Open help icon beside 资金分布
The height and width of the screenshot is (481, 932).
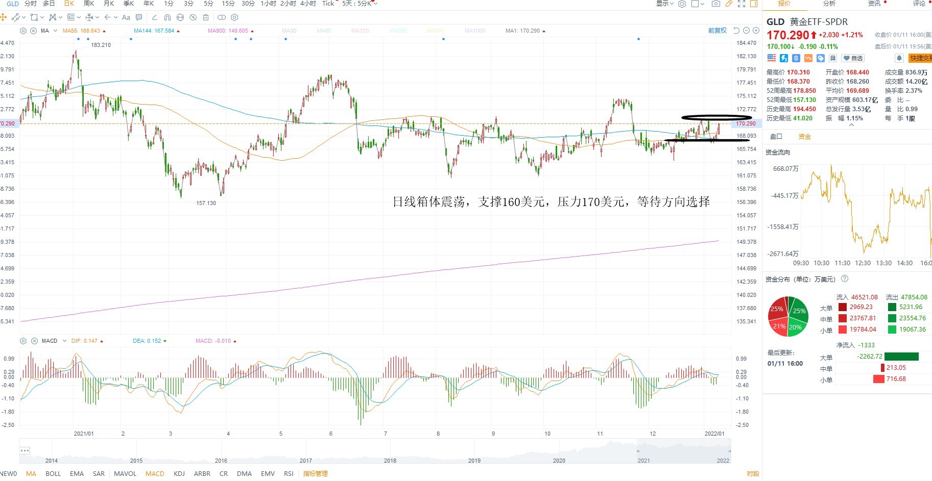pyautogui.click(x=845, y=279)
